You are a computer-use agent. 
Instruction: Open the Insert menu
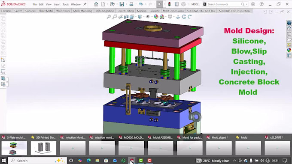[57, 4]
